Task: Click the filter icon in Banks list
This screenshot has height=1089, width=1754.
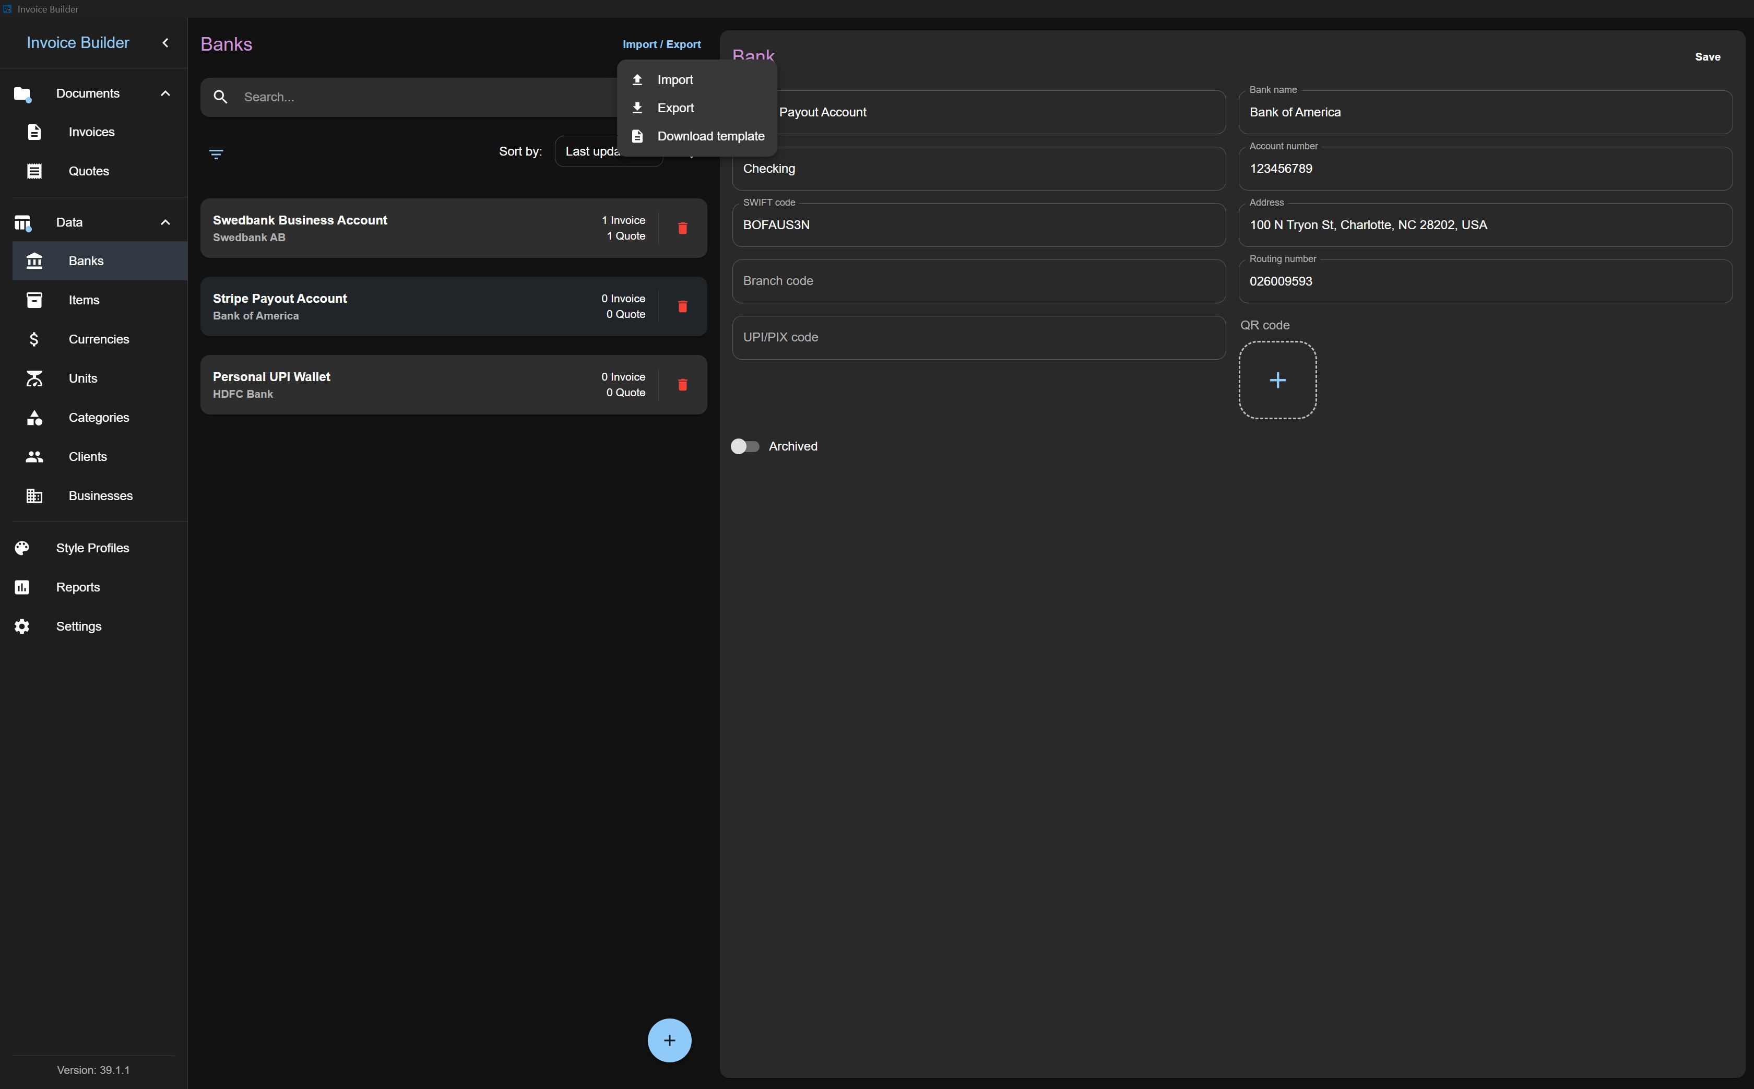Action: 216,153
